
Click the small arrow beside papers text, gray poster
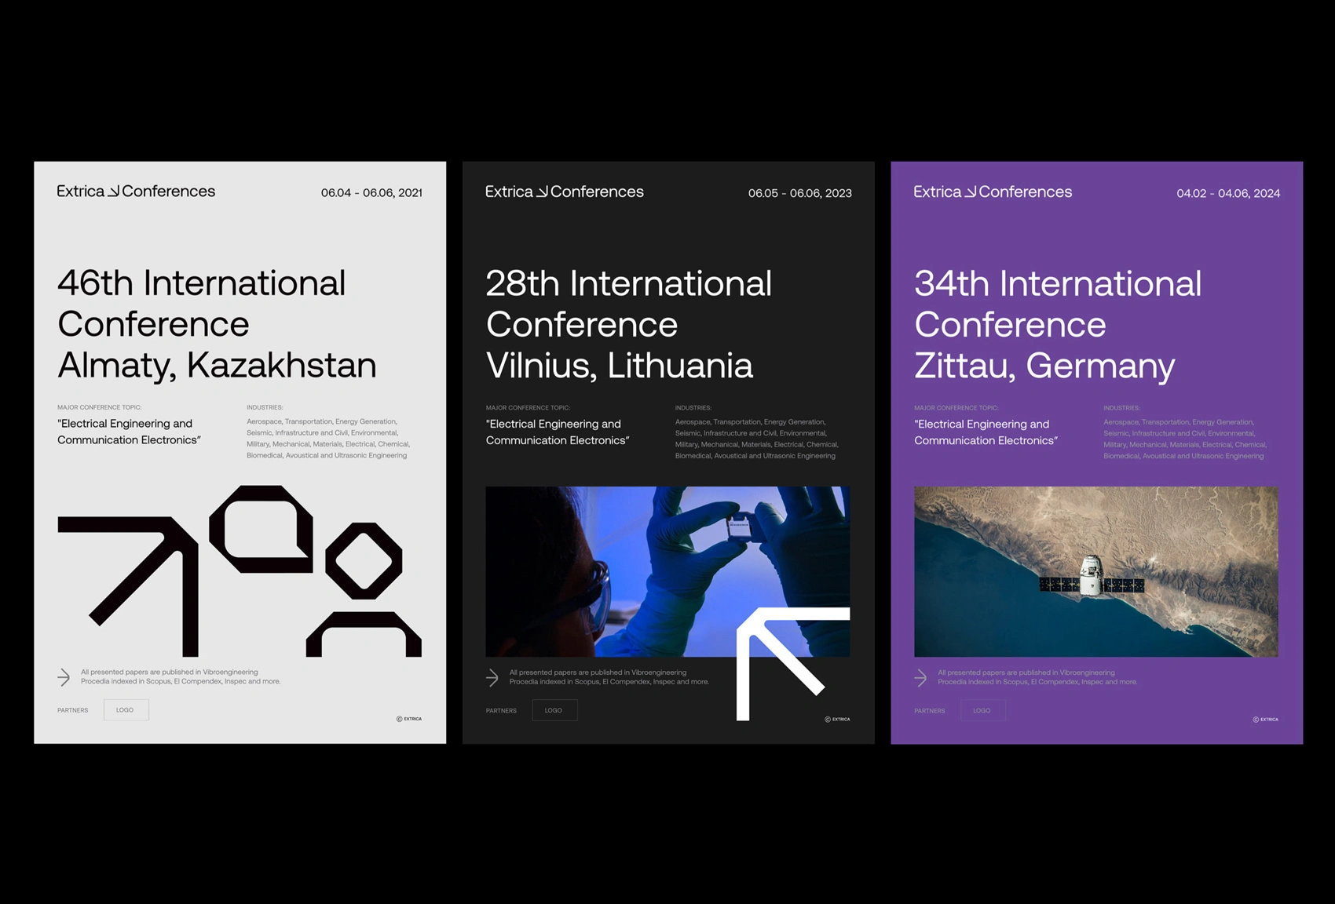[64, 676]
